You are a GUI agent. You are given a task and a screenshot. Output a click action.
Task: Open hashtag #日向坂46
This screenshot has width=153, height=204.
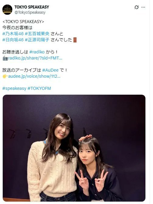pyautogui.click(x=13, y=40)
